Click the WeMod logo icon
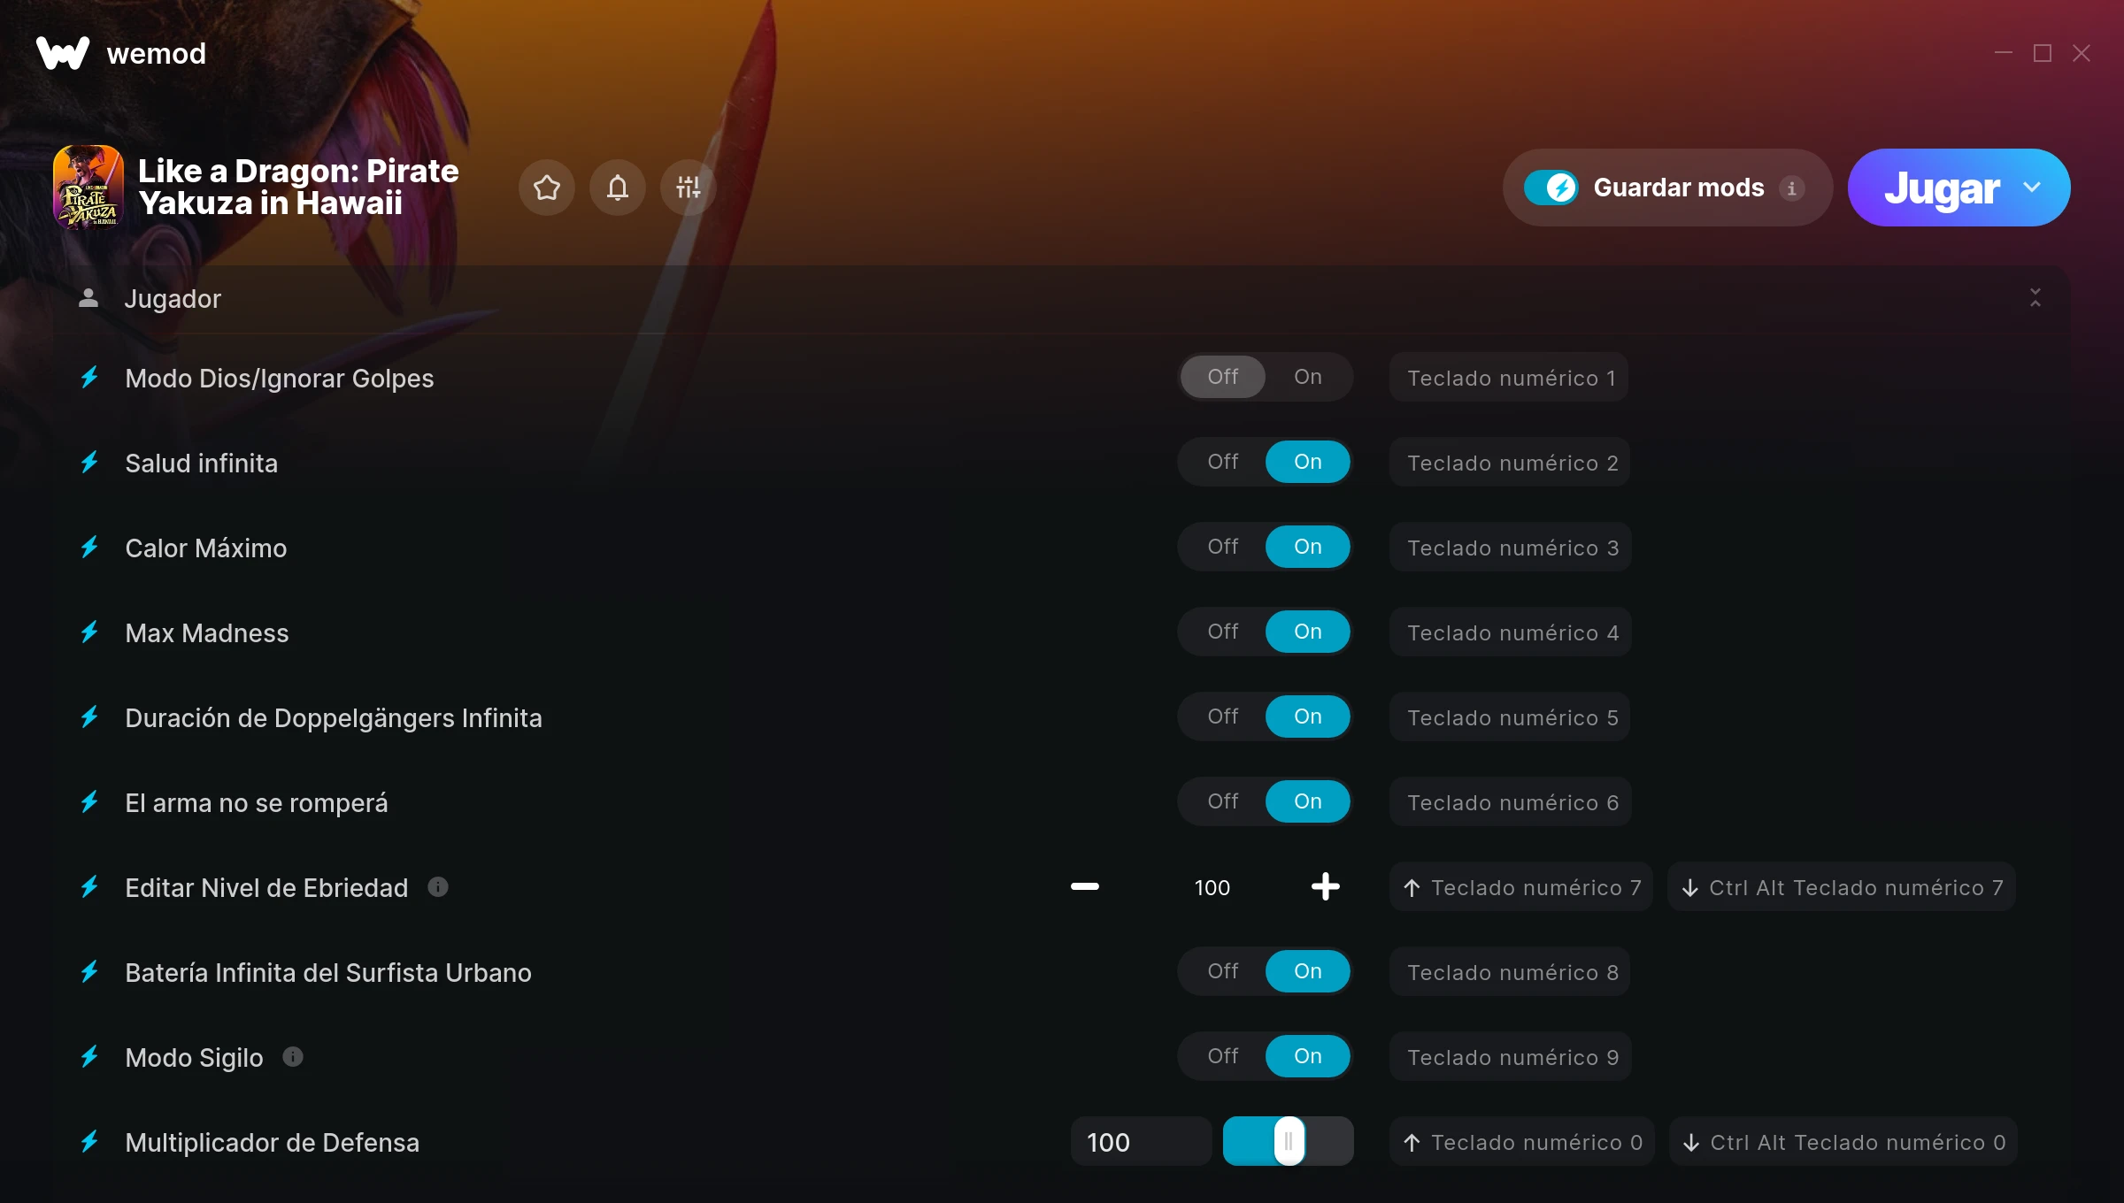Image resolution: width=2124 pixels, height=1203 pixels. [x=63, y=53]
